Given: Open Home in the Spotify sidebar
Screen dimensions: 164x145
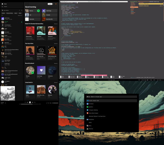Looking at the screenshot, I should point(4,4).
